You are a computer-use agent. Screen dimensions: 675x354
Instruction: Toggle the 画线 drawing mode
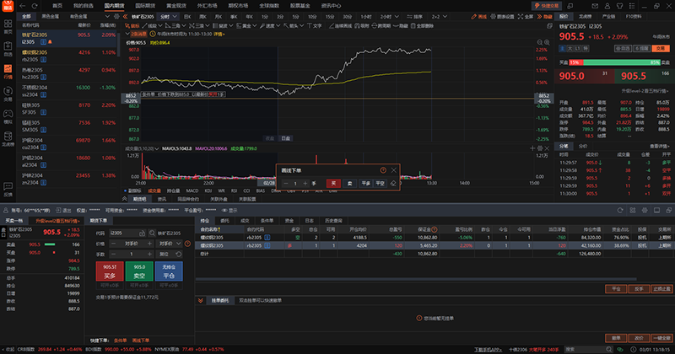[479, 16]
